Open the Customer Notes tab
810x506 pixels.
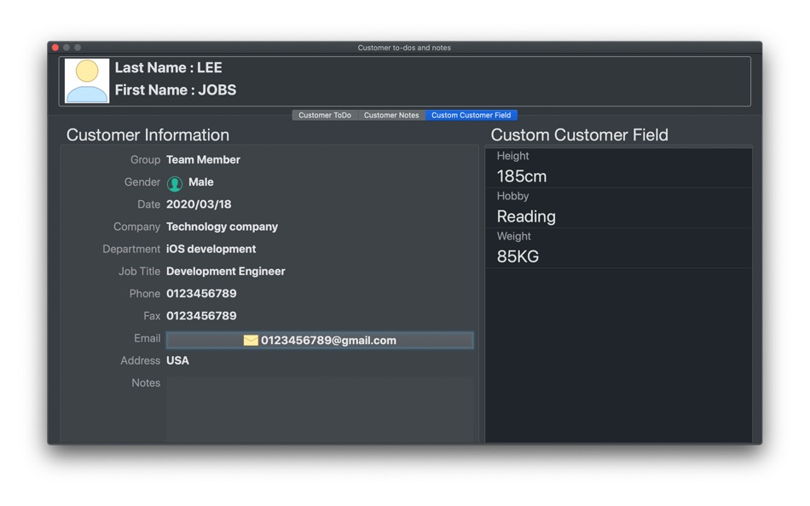pos(391,115)
